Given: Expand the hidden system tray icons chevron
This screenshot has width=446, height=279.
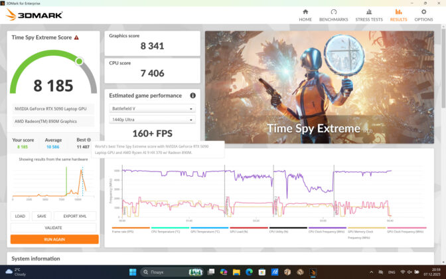Looking at the screenshot, I should point(372,272).
